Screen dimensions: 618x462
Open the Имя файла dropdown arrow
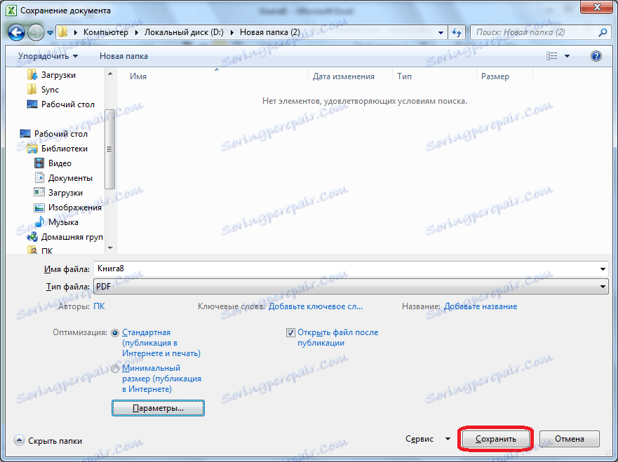(603, 269)
